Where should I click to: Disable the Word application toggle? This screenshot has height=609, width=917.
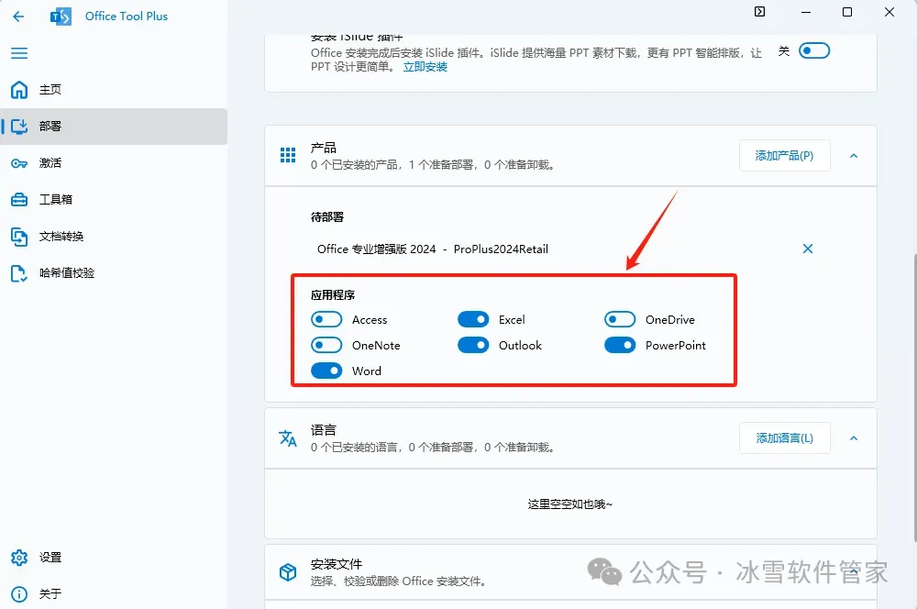[x=326, y=371]
